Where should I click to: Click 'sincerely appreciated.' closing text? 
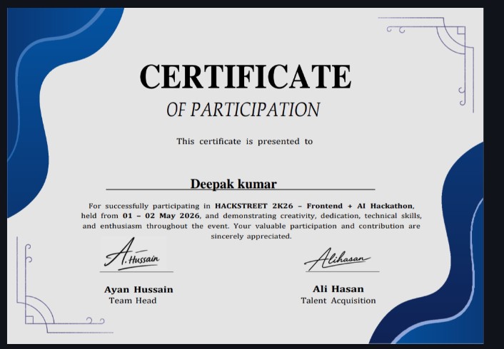[x=251, y=236]
